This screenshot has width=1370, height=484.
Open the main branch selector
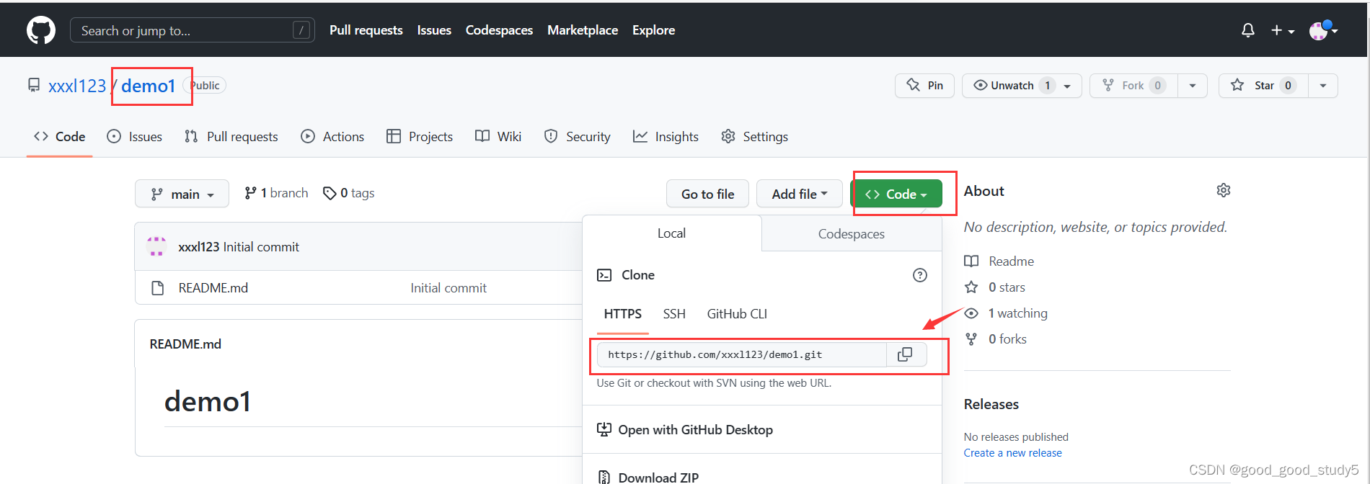[182, 194]
